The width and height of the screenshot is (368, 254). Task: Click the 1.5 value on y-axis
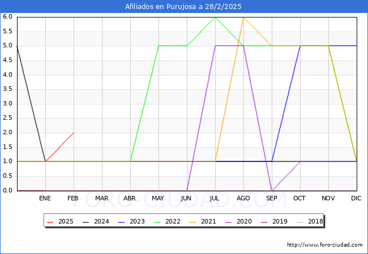7,147
